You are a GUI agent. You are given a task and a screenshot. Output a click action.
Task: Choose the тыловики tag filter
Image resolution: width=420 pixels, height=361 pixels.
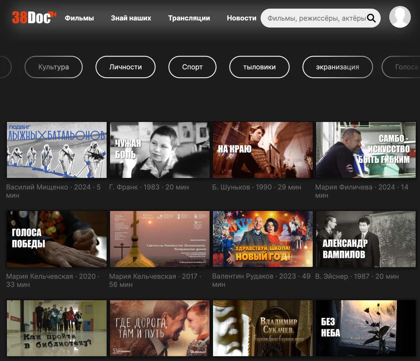(x=259, y=67)
